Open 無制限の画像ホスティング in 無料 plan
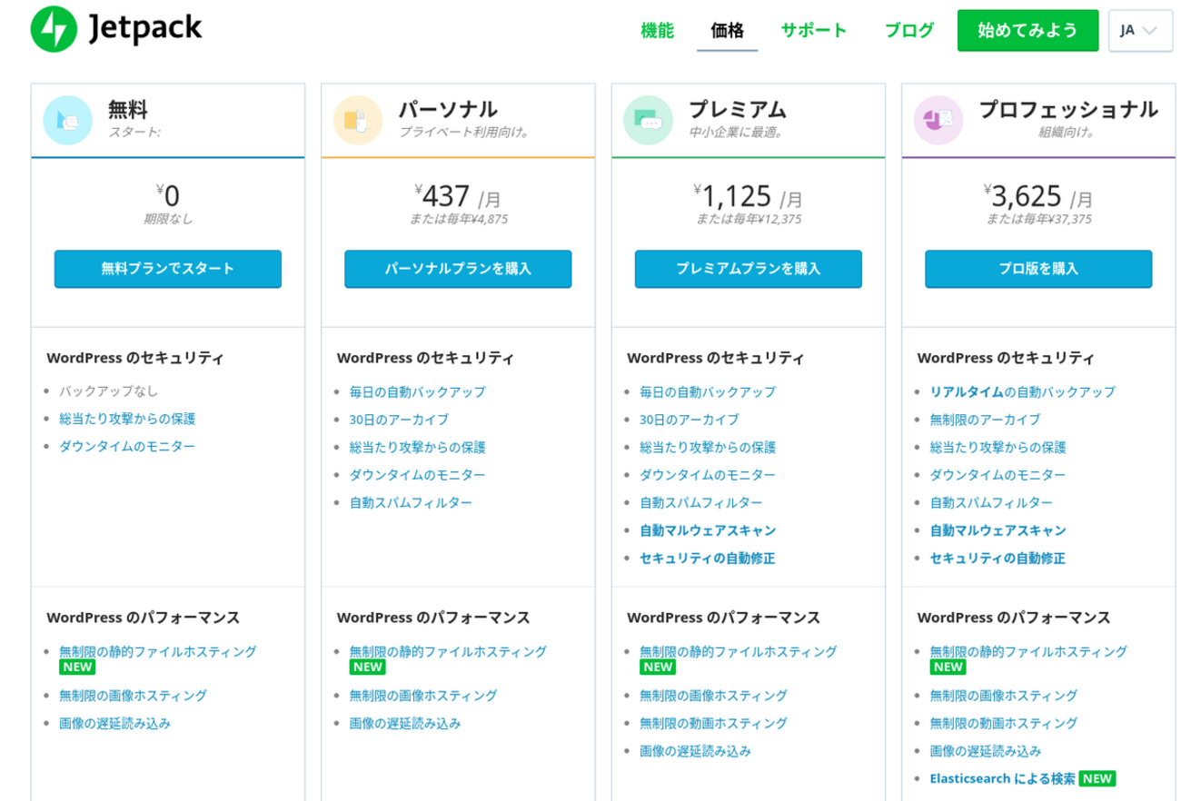This screenshot has width=1181, height=801. pyautogui.click(x=133, y=696)
